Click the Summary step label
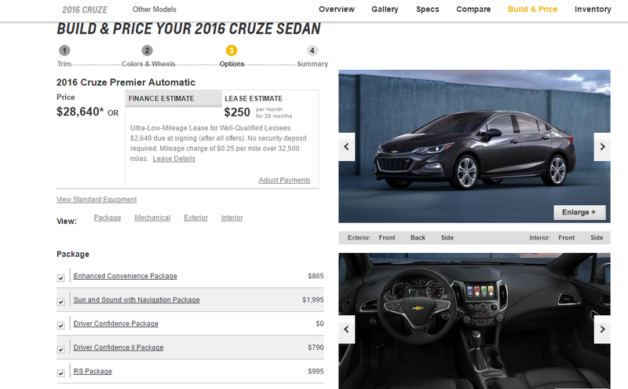Screen dimensions: 628x389 pos(312,64)
